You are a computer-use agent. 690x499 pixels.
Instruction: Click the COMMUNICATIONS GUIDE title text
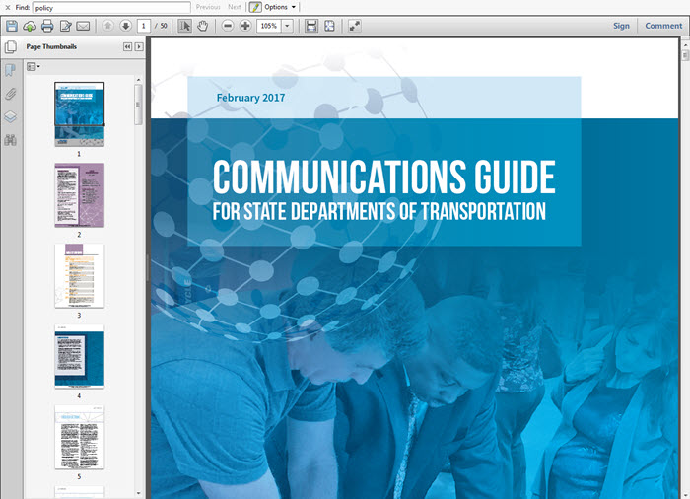point(384,177)
